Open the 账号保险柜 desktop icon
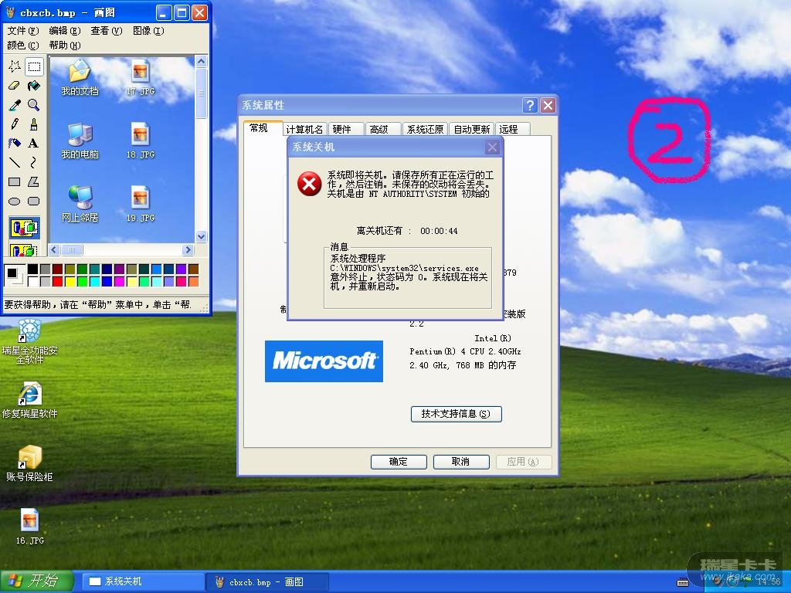The height and width of the screenshot is (593, 791). click(x=30, y=463)
